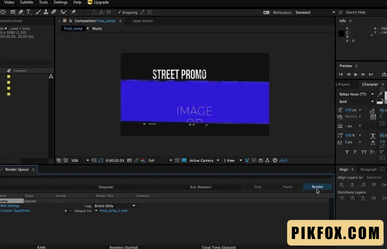
Task: Toggle Faux Bold text style
Action: (x=347, y=152)
